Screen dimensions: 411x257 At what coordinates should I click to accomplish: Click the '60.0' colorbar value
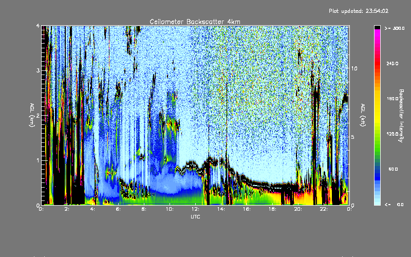tap(393, 169)
